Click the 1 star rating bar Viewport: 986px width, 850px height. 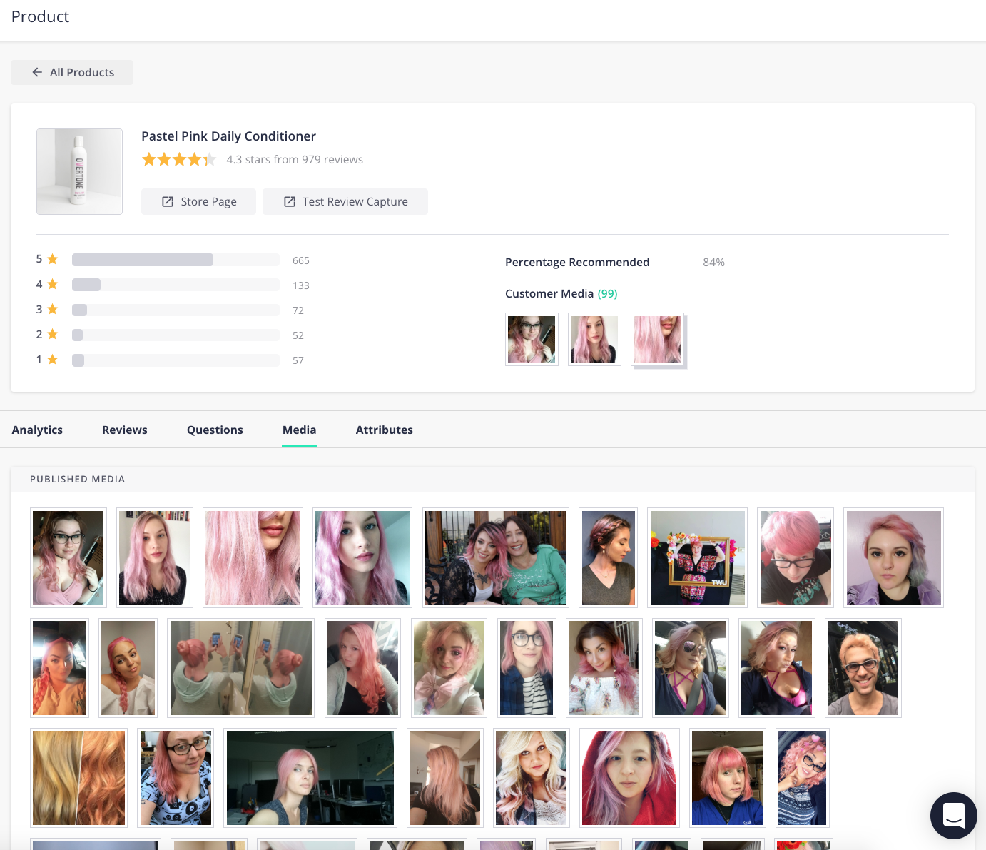point(176,360)
